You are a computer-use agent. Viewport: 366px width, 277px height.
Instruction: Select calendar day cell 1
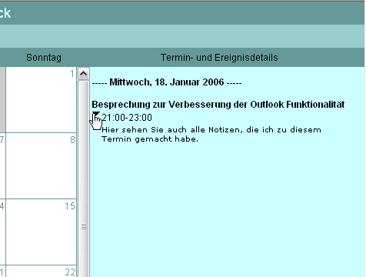pyautogui.click(x=42, y=100)
